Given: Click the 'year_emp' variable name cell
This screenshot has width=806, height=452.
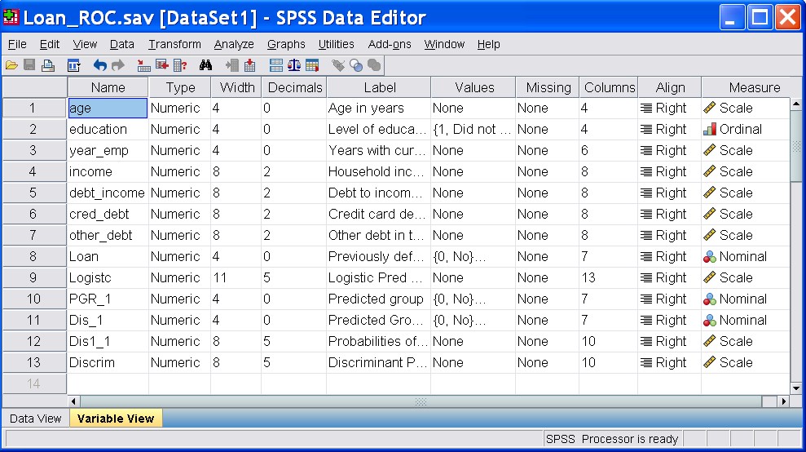Looking at the screenshot, I should [108, 150].
